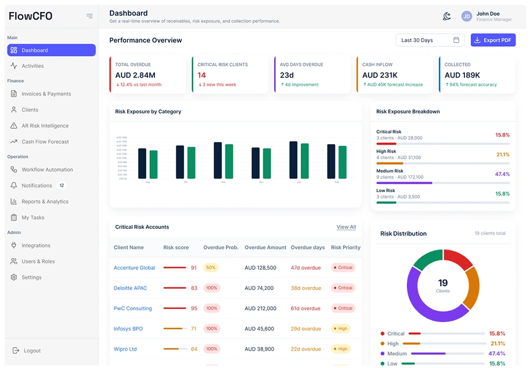Select the Dashboard menu item
The image size is (531, 368).
(51, 50)
